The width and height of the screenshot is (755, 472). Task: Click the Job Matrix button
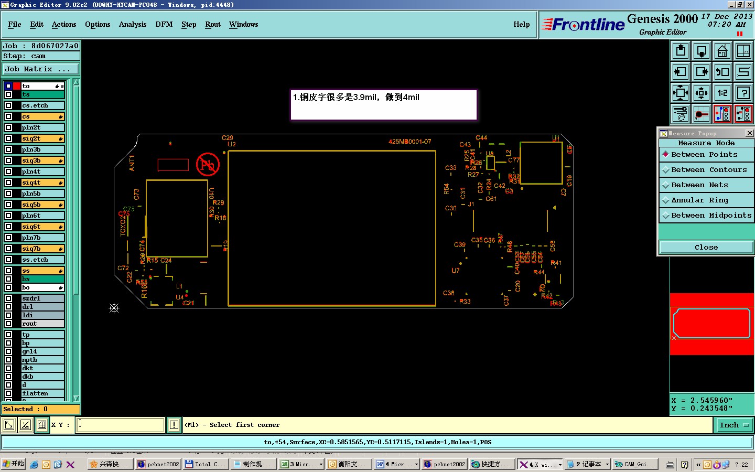point(40,69)
